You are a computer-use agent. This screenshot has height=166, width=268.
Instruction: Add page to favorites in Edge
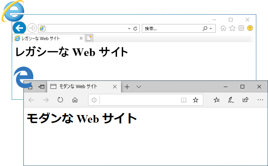click(196, 100)
